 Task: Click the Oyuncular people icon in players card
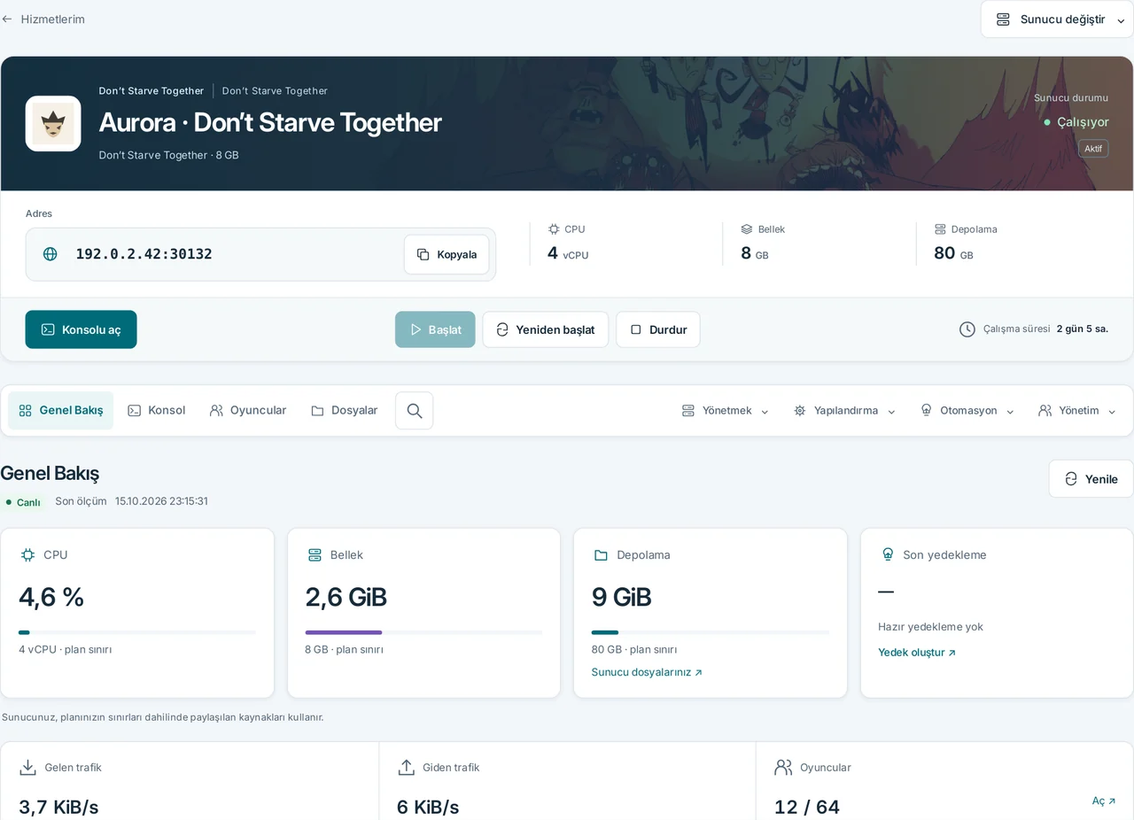click(783, 768)
